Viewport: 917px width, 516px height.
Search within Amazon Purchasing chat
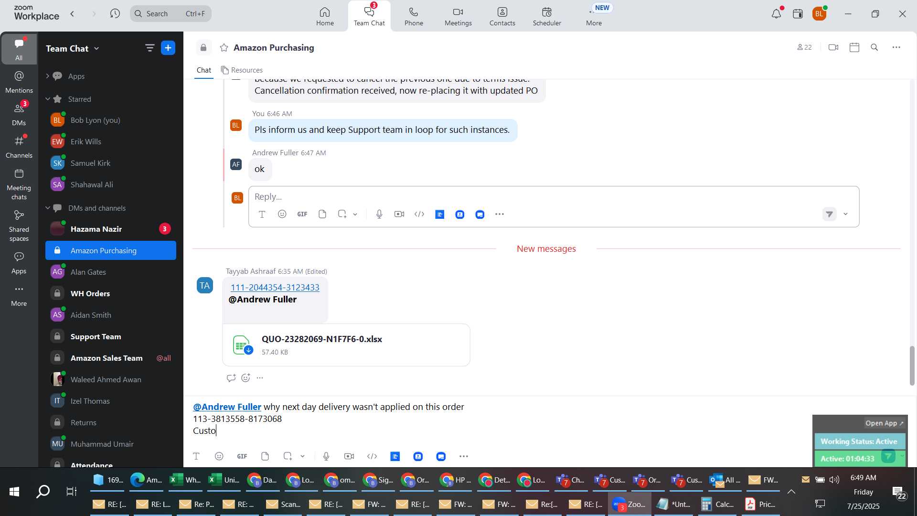[874, 47]
